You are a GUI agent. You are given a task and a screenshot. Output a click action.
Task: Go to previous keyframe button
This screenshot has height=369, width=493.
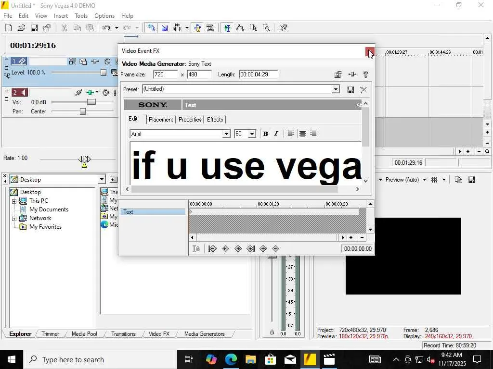pos(225,249)
